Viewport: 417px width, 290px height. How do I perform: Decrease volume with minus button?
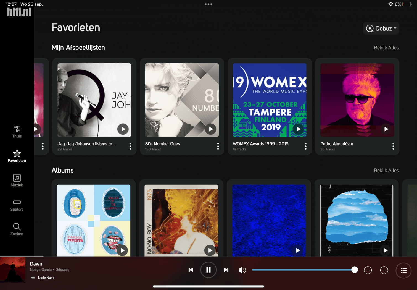[x=368, y=270]
